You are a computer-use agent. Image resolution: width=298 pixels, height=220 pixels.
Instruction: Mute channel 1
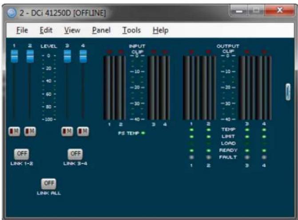(14, 131)
